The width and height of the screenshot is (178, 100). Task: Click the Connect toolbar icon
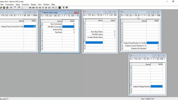point(19,7)
